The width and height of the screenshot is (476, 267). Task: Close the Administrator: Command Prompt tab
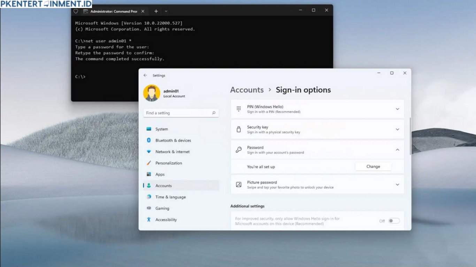143,11
